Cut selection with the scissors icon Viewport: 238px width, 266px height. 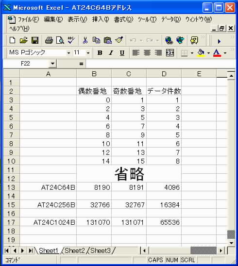85,40
